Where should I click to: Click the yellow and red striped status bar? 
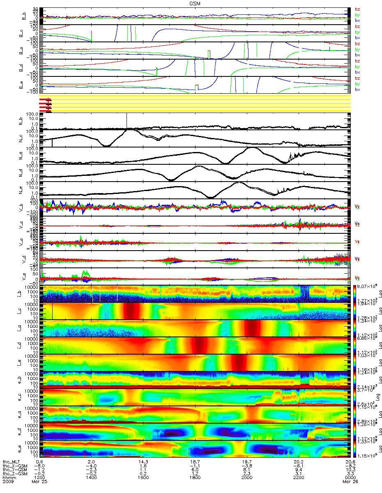point(195,104)
